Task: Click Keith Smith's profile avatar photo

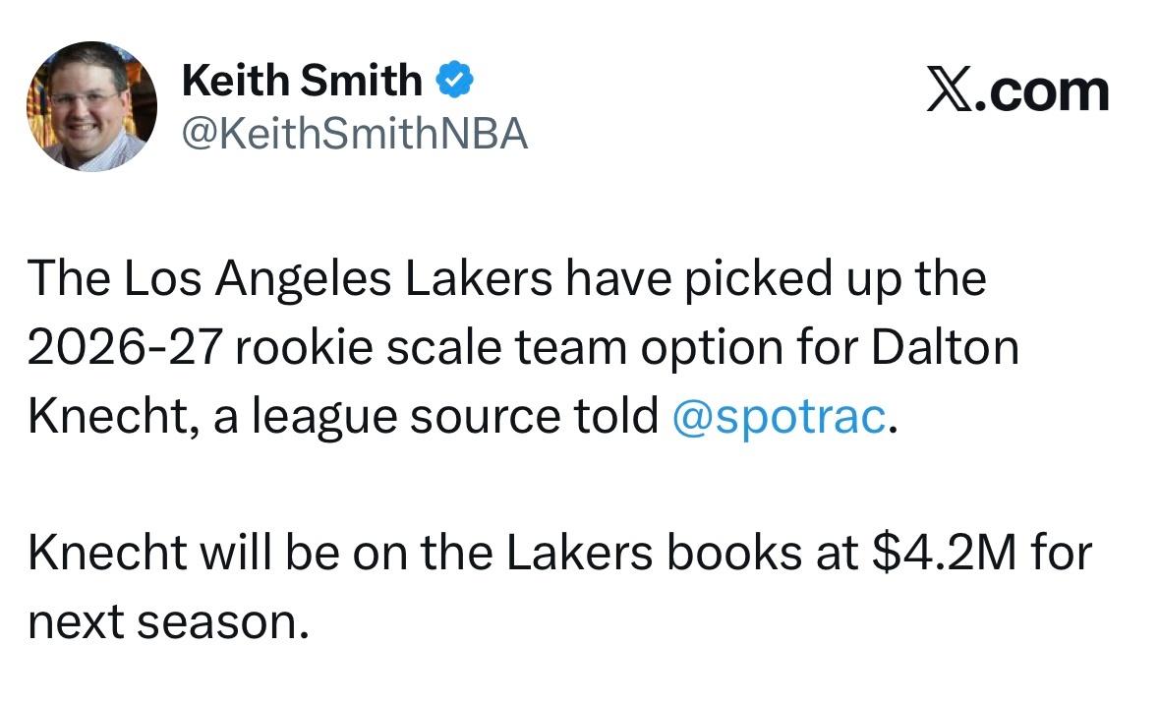Action: click(90, 106)
